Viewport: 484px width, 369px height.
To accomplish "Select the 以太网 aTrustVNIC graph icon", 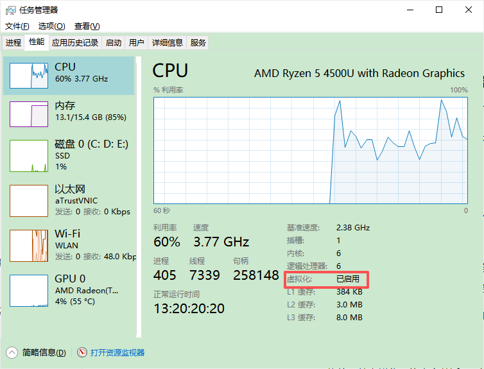I will point(29,201).
